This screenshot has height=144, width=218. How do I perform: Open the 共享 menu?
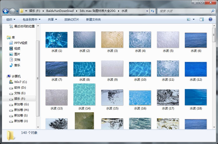tap(52, 20)
